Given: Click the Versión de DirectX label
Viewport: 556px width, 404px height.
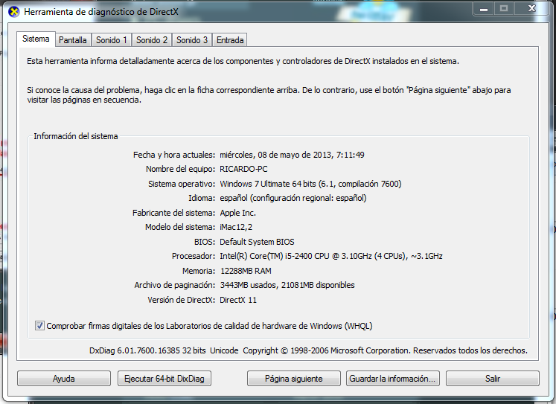Looking at the screenshot, I should click(181, 300).
